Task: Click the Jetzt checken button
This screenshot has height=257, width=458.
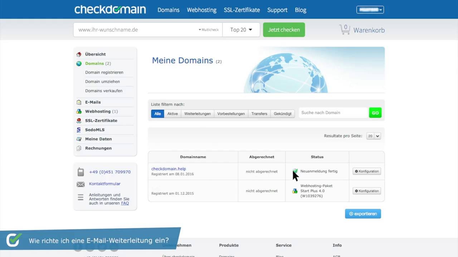Action: pos(284,30)
